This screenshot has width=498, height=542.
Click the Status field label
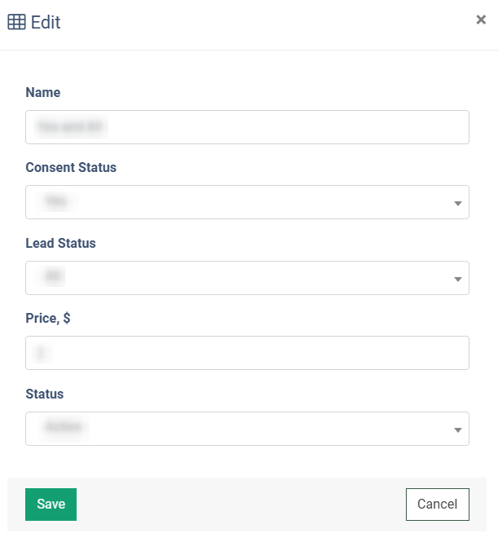coord(45,394)
